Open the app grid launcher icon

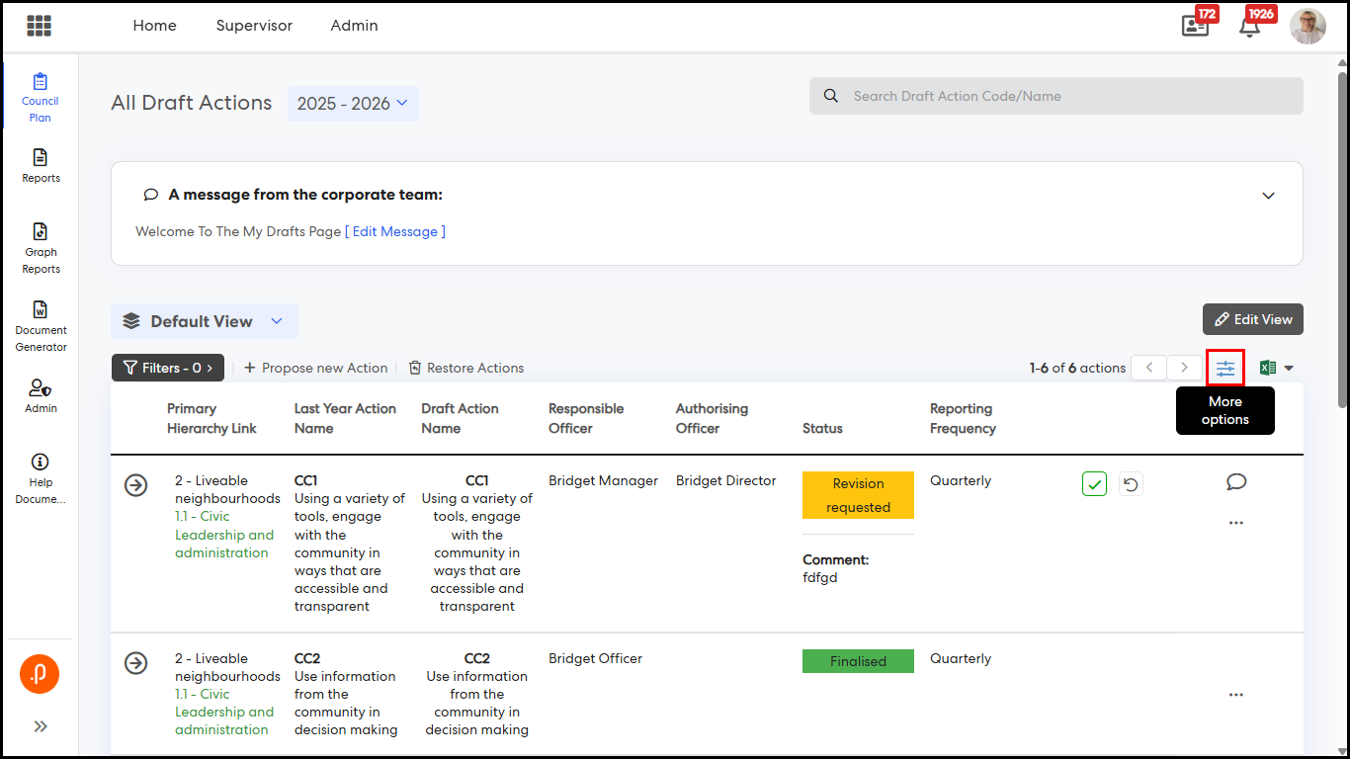pos(39,26)
